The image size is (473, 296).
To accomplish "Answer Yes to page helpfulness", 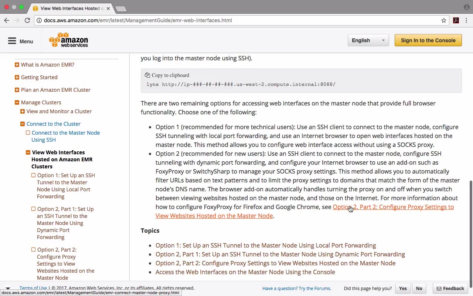I will (403, 289).
